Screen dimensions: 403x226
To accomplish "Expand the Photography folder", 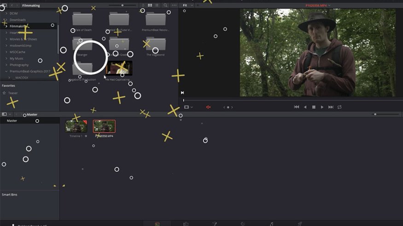I will (x=6, y=65).
